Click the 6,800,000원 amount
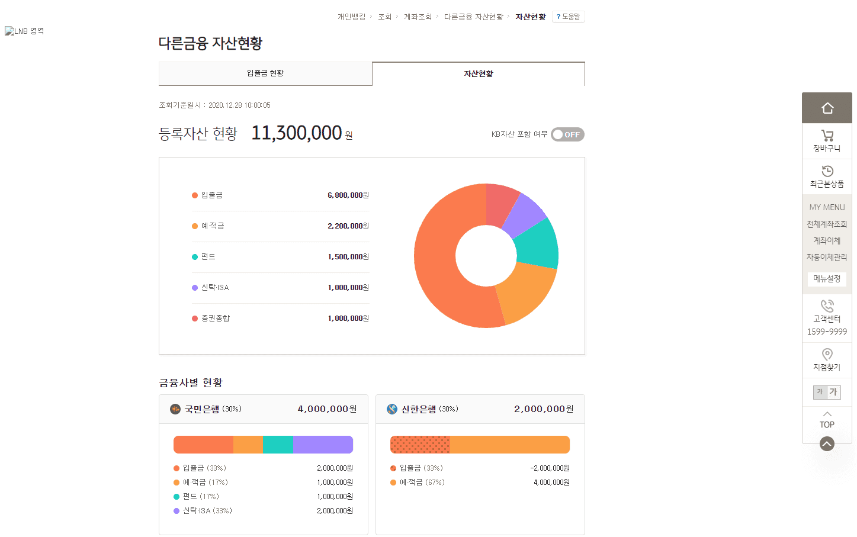The image size is (857, 537). click(x=348, y=195)
